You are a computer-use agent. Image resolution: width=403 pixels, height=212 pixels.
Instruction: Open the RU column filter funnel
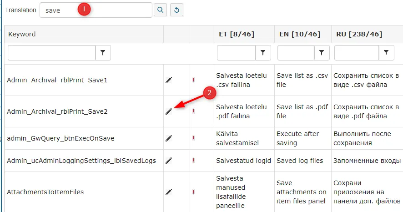coord(386,53)
